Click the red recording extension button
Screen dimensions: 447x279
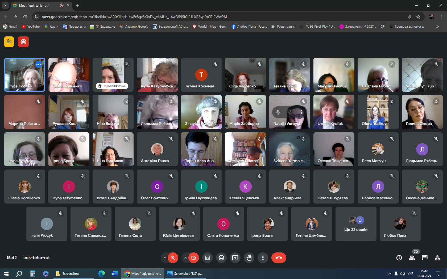point(23,42)
